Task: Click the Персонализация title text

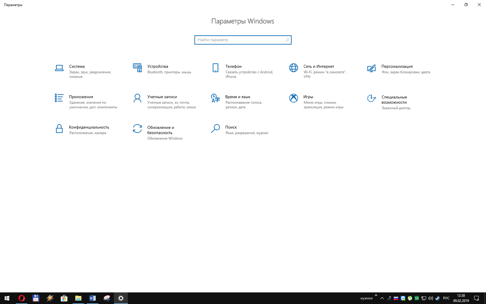Action: pos(397,66)
